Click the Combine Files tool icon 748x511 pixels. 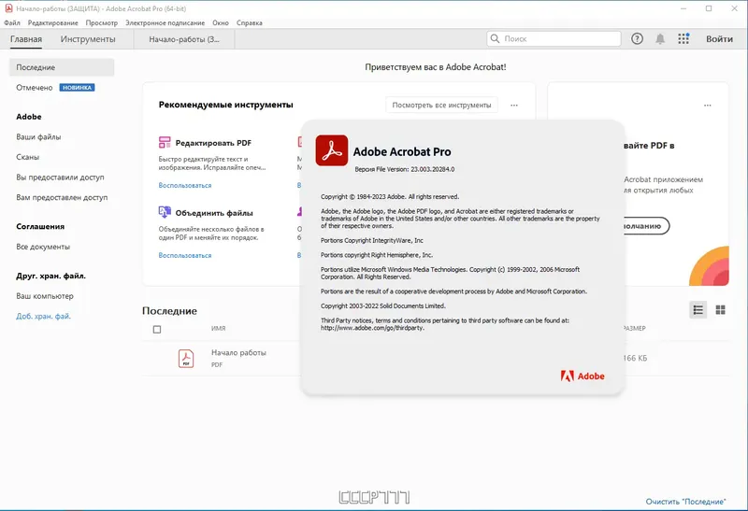165,212
